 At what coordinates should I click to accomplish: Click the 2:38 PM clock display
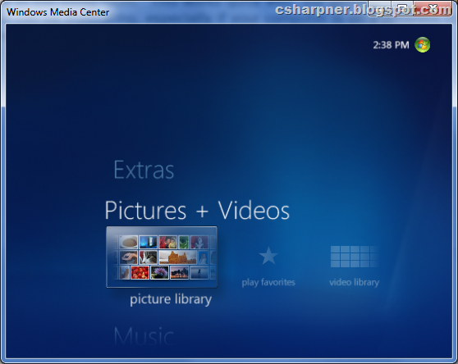[392, 45]
